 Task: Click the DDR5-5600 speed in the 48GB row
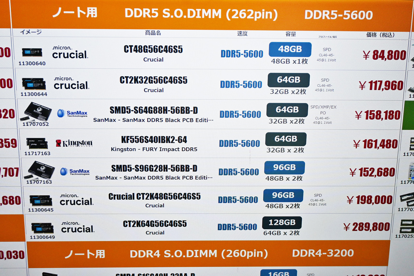click(x=242, y=54)
